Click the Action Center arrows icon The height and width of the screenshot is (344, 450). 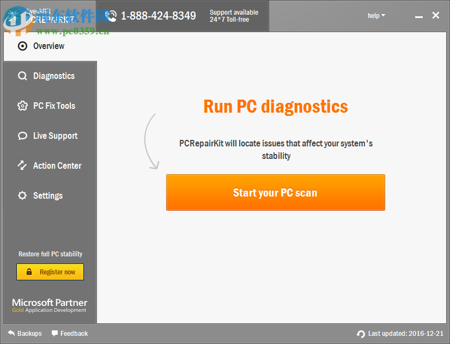[x=22, y=165]
